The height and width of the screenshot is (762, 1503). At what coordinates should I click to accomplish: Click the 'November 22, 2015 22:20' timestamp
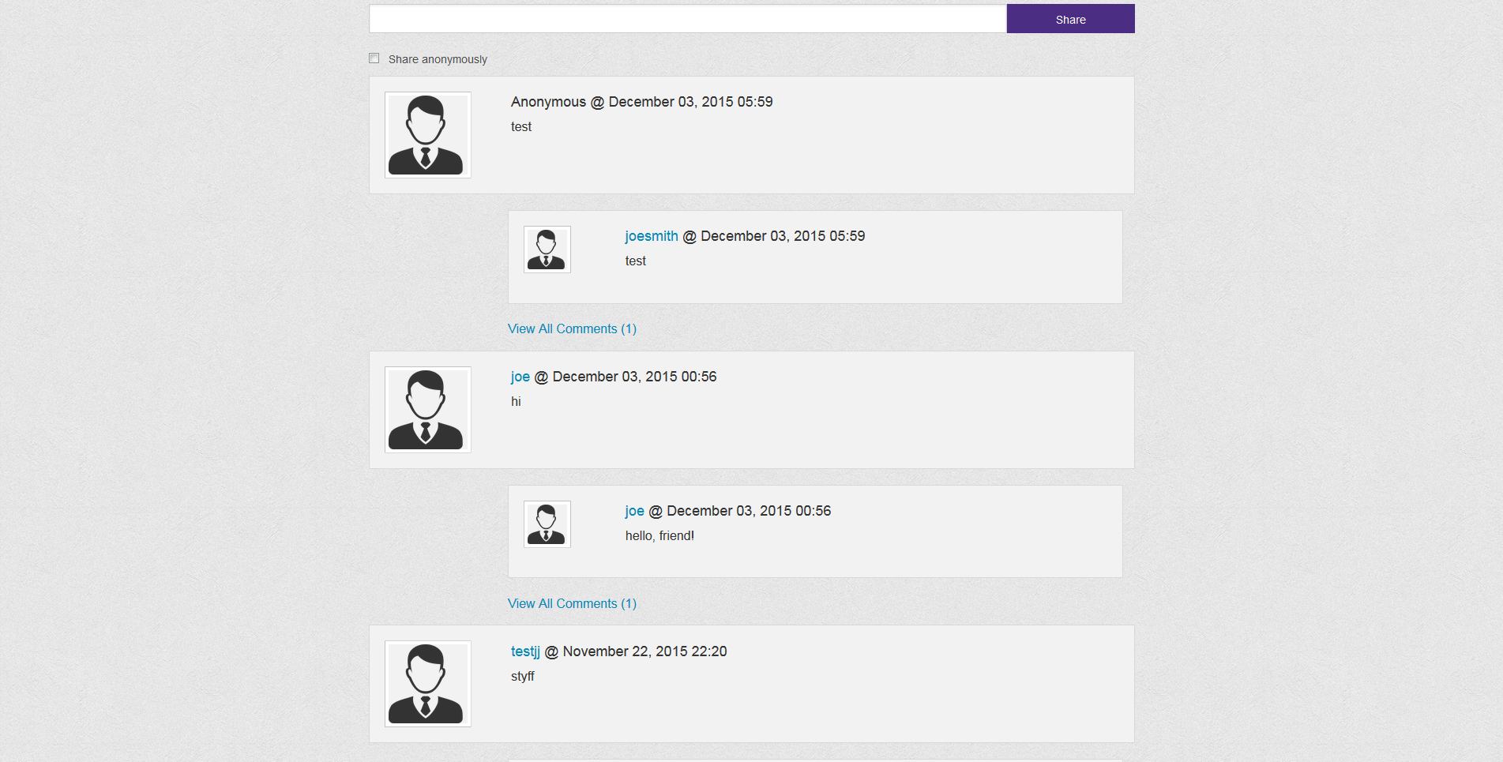[644, 651]
